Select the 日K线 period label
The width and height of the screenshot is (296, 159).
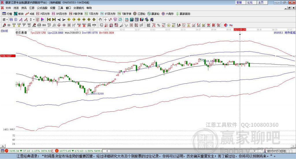pyautogui.click(x=4, y=31)
